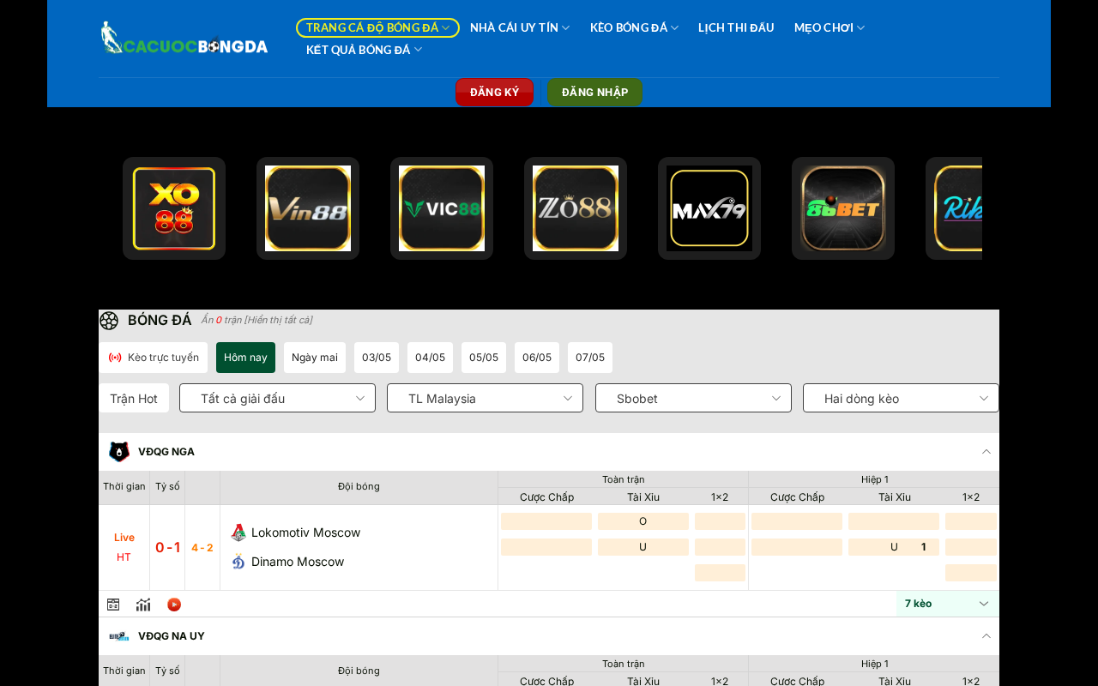Toggle the Trận Hot filter
This screenshot has height=686, width=1098.
[134, 398]
